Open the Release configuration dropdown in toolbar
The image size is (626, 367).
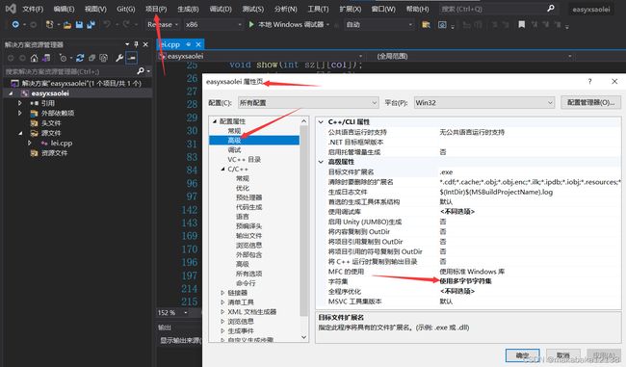[x=162, y=24]
